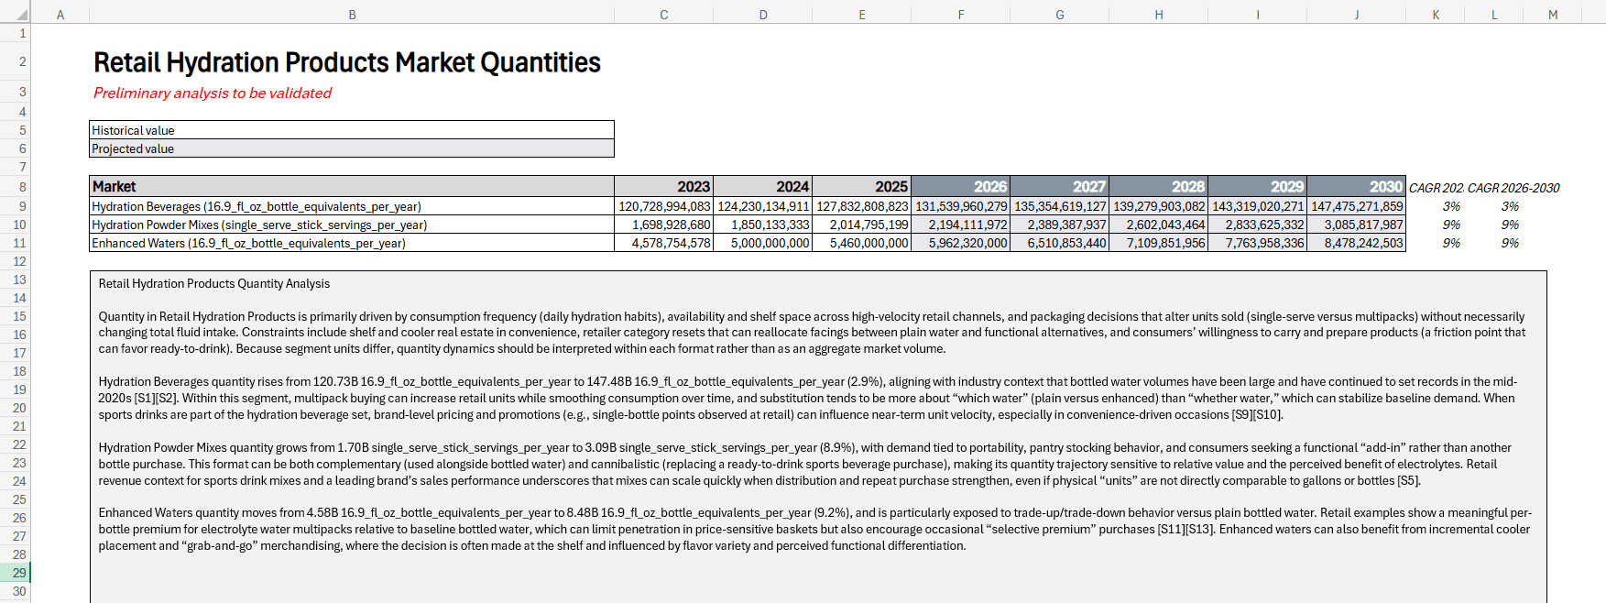The height and width of the screenshot is (603, 1606).
Task: Select column F header
Action: (960, 15)
